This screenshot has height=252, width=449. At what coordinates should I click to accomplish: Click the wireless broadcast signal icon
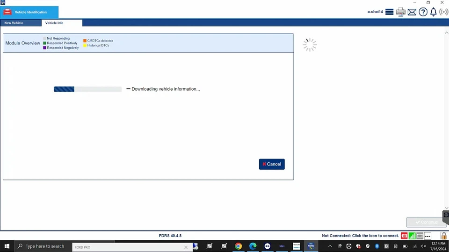click(x=443, y=12)
